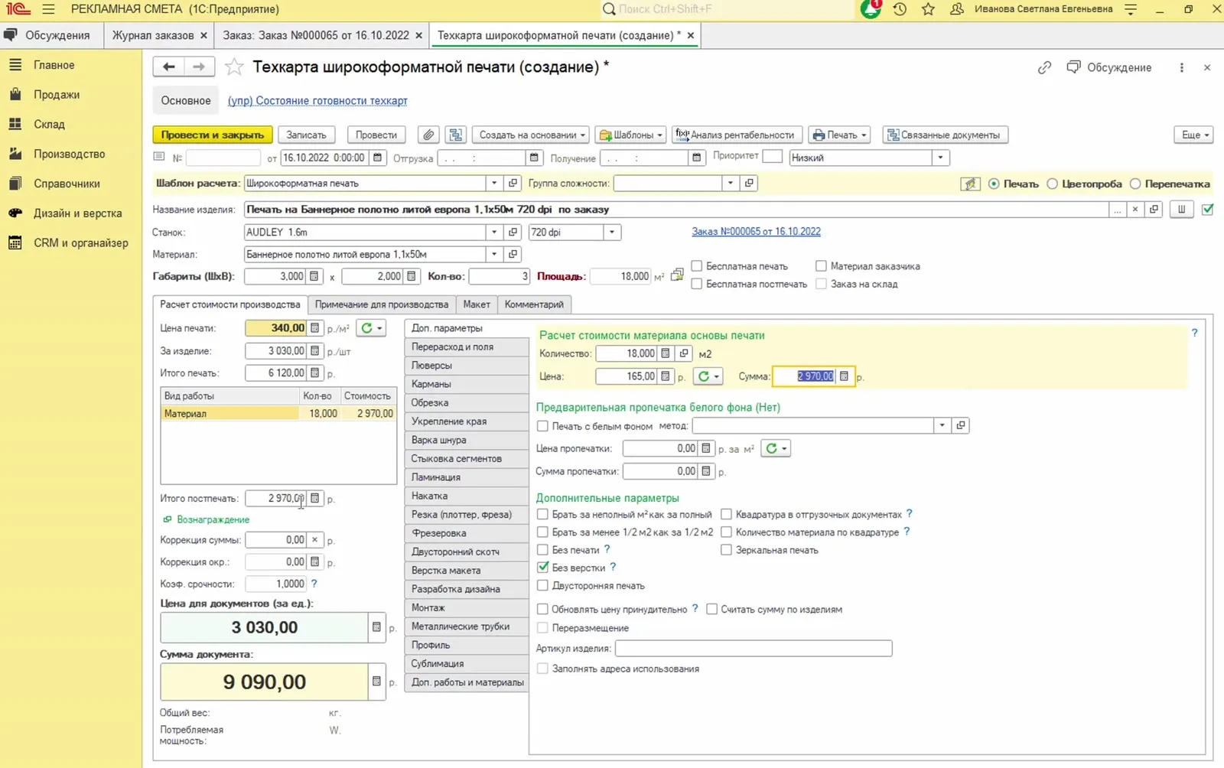Click the Поиск search field
This screenshot has width=1224, height=768.
[x=727, y=9]
